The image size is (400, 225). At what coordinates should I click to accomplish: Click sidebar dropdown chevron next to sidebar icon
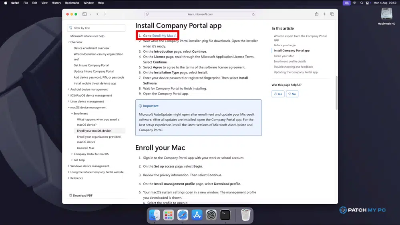[x=90, y=14]
